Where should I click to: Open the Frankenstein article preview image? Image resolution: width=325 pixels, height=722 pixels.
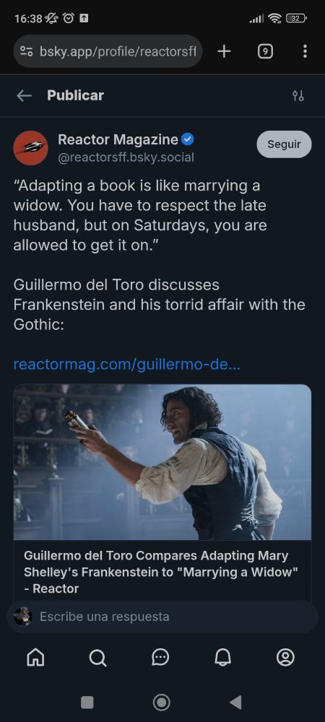[x=162, y=462]
